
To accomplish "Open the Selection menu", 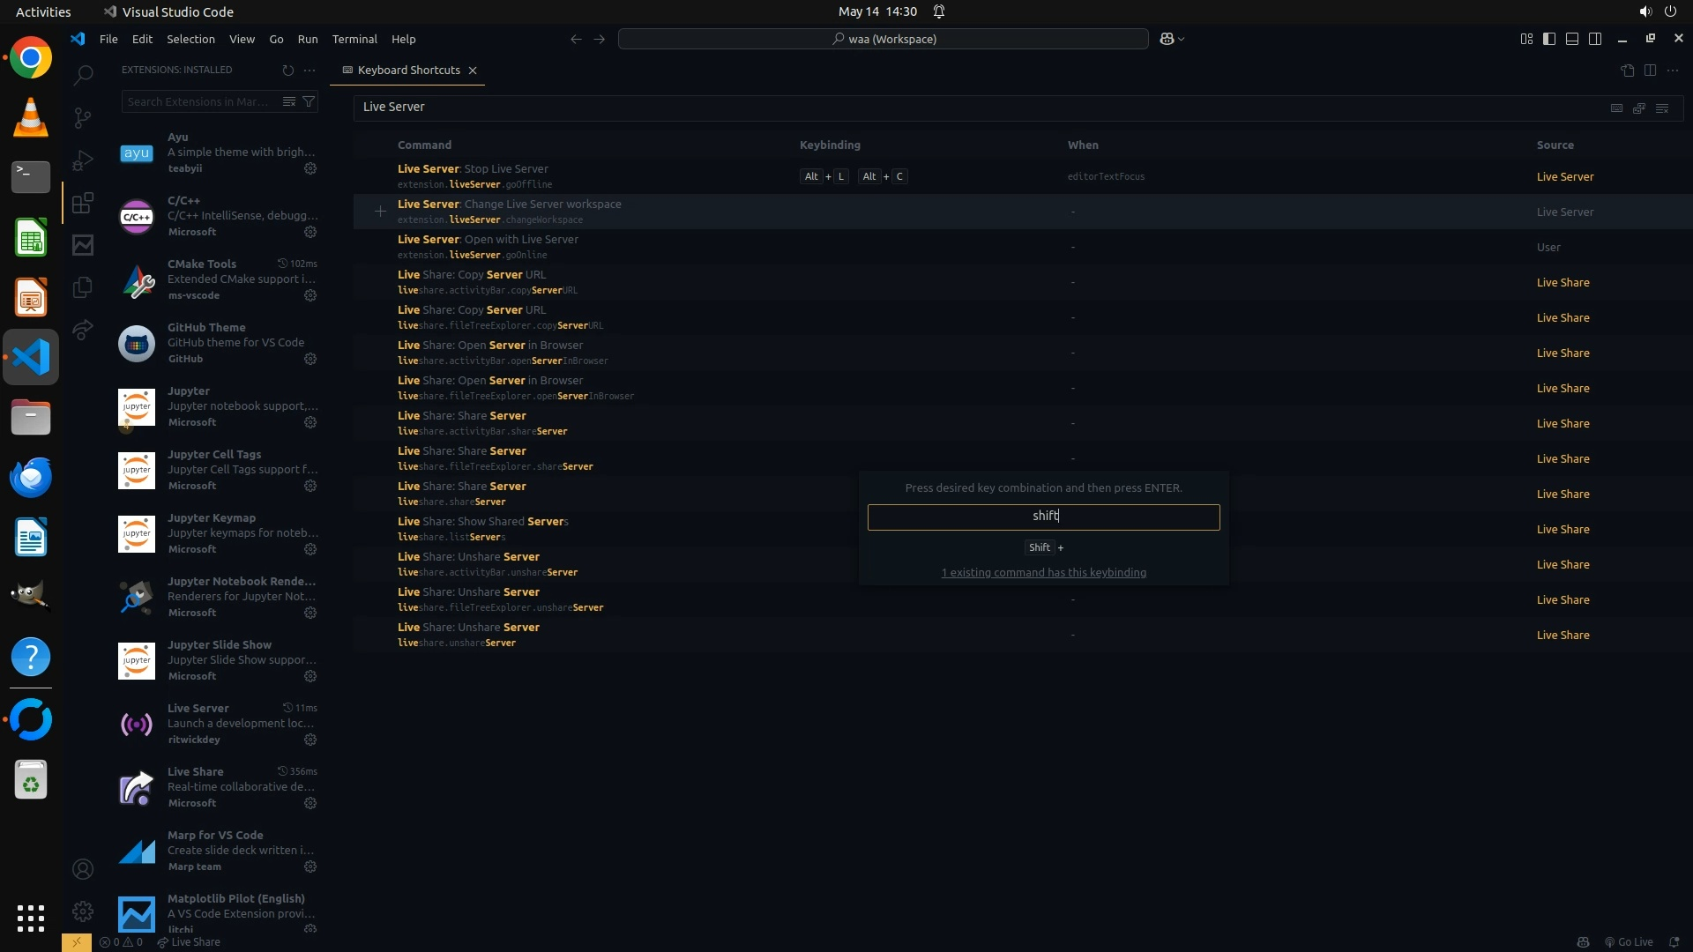I will [x=190, y=39].
